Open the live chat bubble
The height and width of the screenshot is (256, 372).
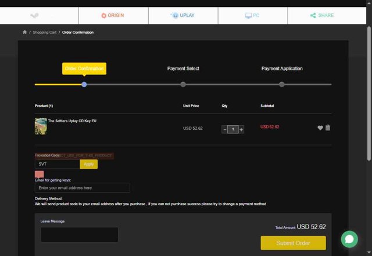tap(349, 239)
